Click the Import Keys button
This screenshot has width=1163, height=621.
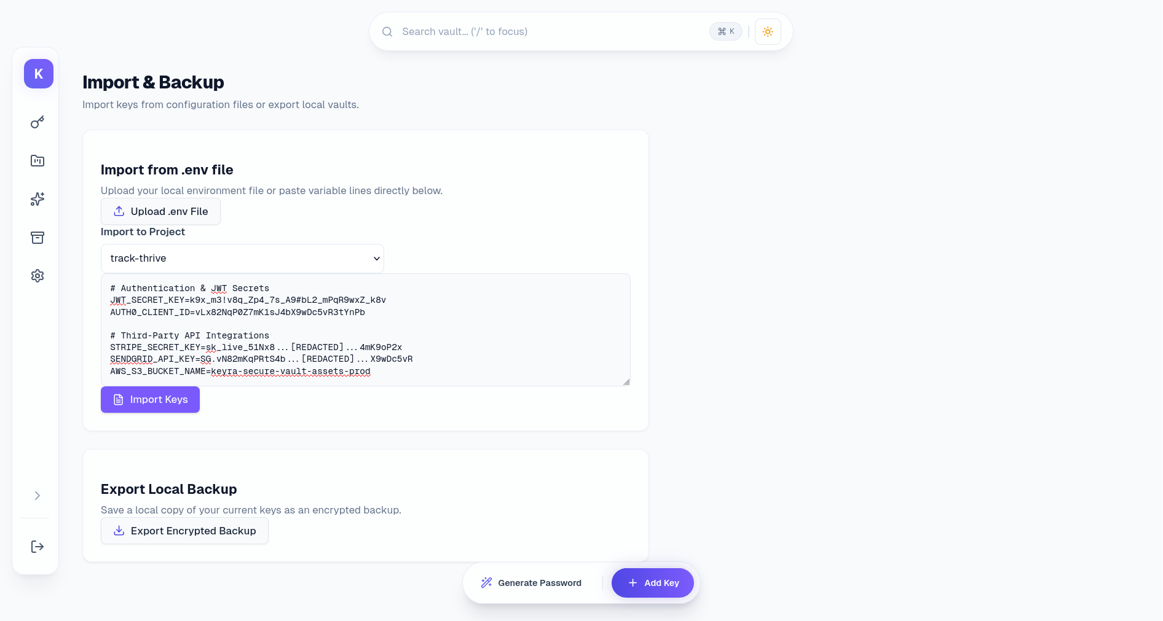point(150,399)
